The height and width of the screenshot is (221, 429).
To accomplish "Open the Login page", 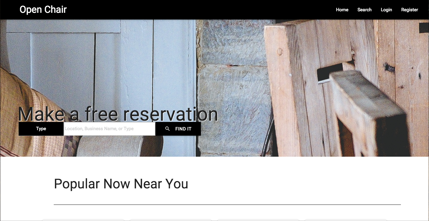I will (386, 10).
